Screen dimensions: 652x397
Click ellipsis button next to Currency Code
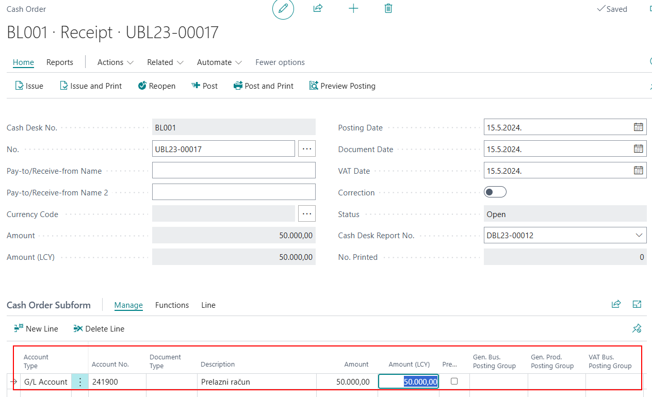click(x=307, y=213)
